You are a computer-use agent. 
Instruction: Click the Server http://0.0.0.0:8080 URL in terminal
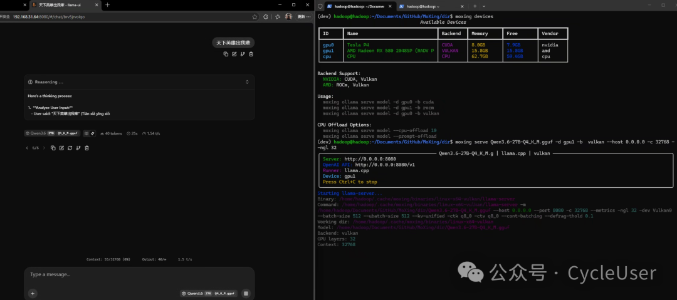coord(370,159)
